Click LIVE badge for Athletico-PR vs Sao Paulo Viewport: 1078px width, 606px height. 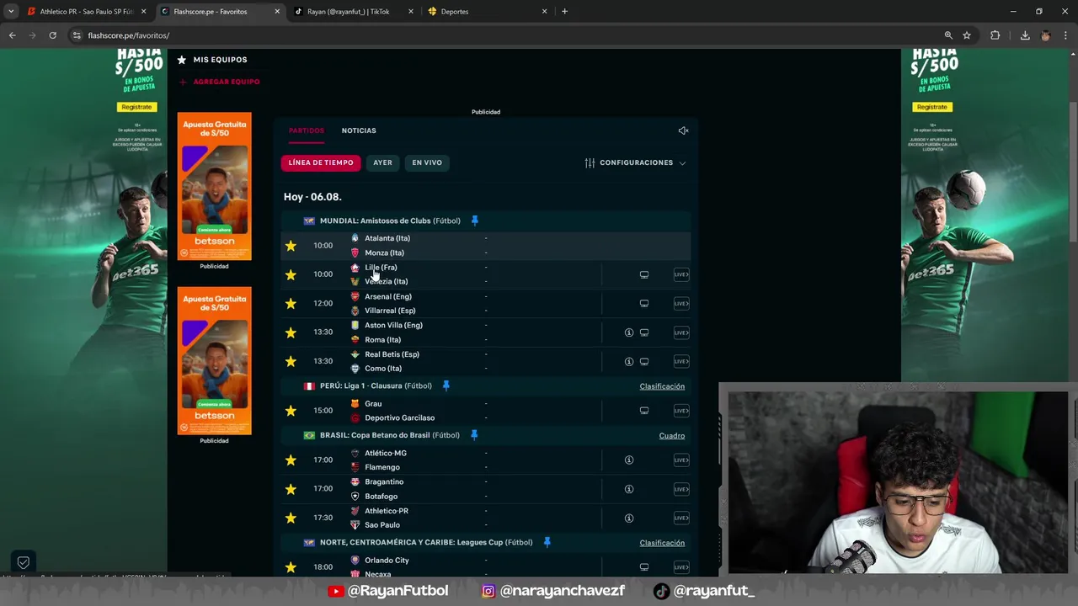pos(681,518)
